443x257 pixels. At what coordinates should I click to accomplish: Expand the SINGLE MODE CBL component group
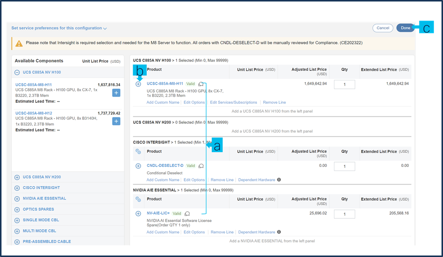[x=17, y=220]
